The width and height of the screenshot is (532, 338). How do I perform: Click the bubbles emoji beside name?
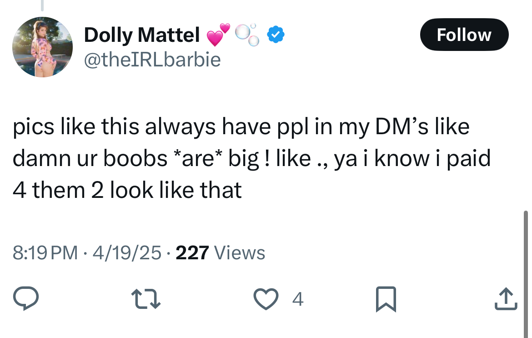coord(247,35)
